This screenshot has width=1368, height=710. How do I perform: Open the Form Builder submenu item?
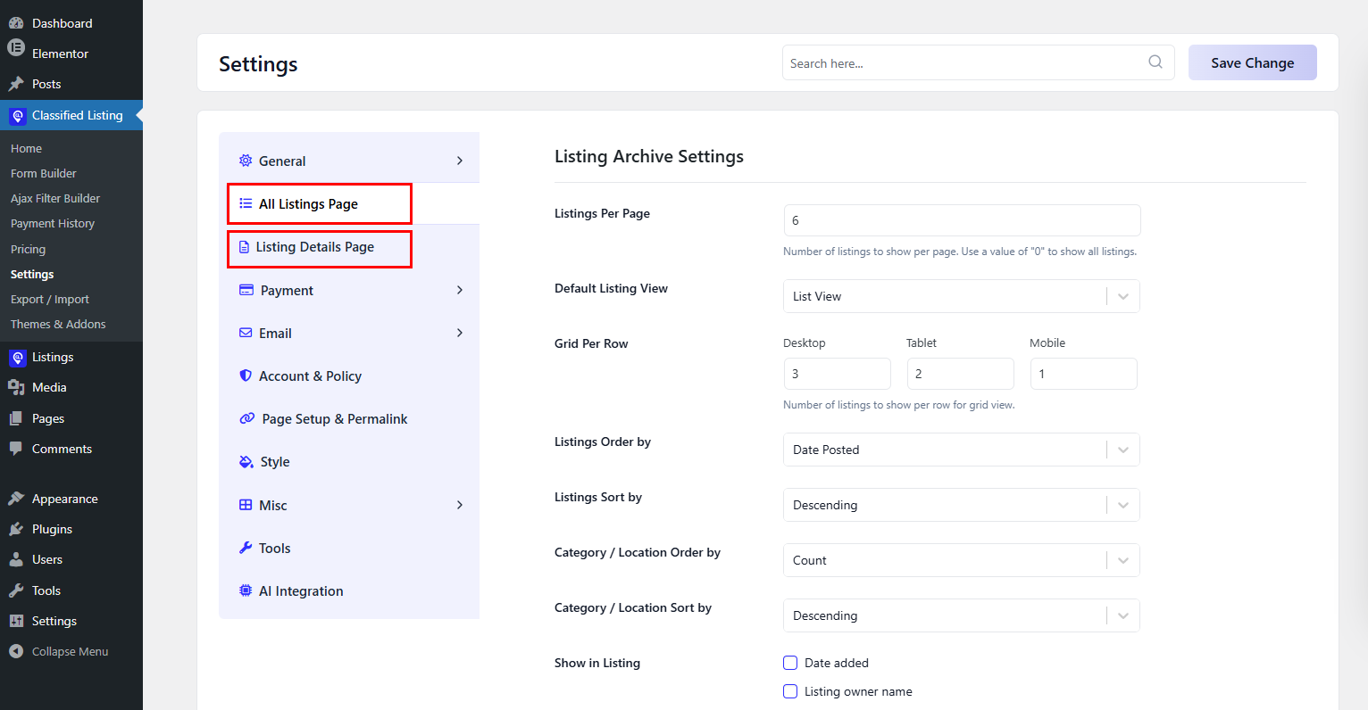pyautogui.click(x=44, y=174)
